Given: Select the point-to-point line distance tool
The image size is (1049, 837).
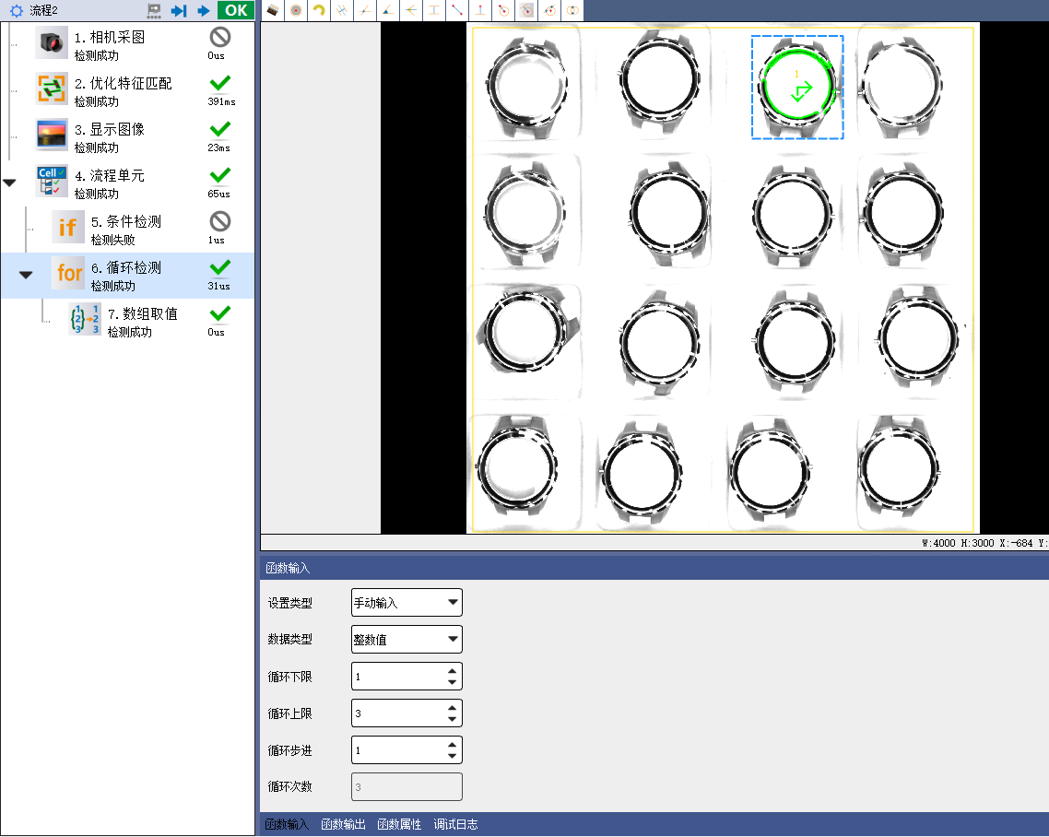Looking at the screenshot, I should point(457,10).
